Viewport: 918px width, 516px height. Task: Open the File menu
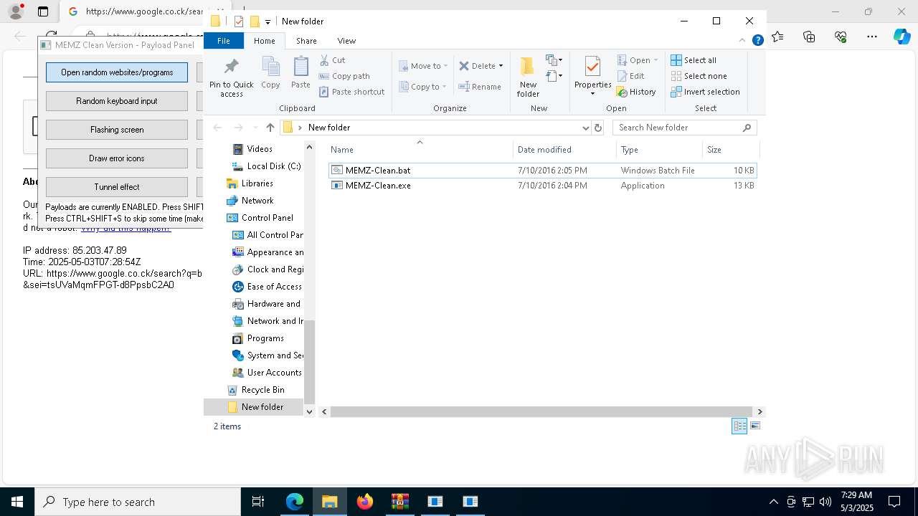[224, 41]
